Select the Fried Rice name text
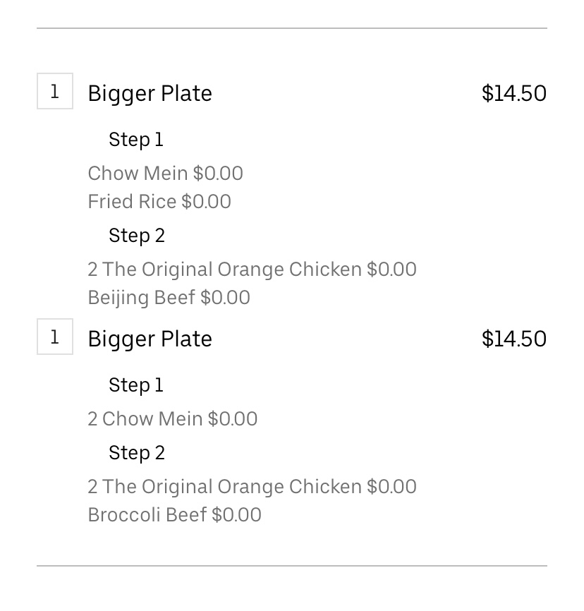 132,202
